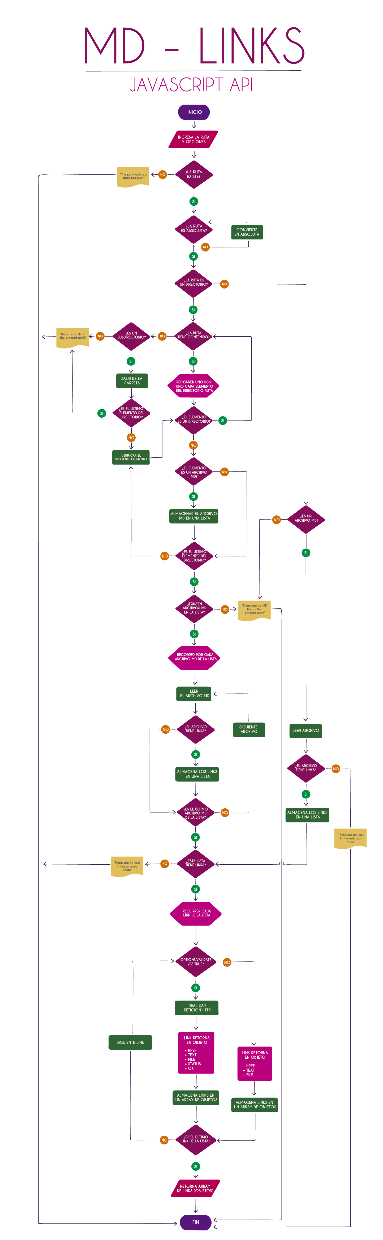Click the 'The path entered does not exist' note
This screenshot has height=1240, width=383.
tap(133, 177)
